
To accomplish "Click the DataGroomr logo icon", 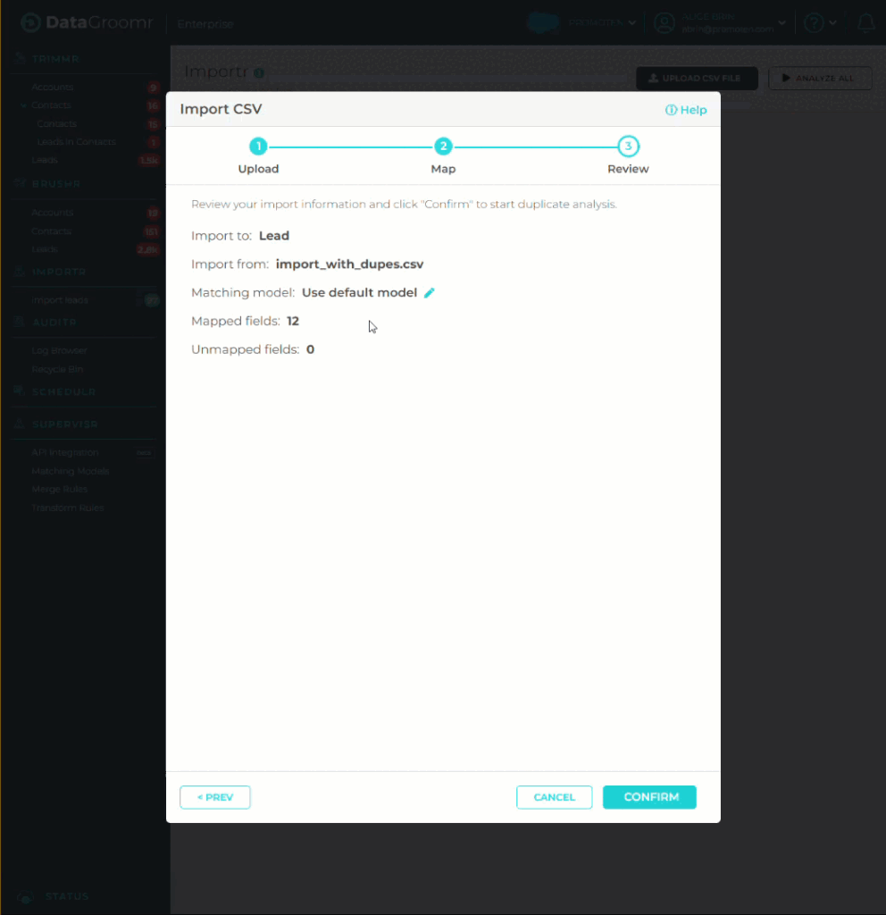I will tap(31, 23).
